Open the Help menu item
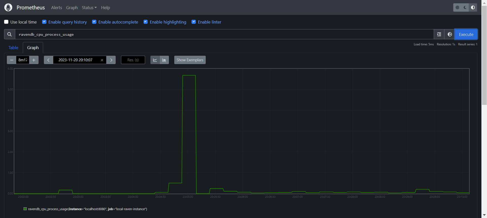The image size is (487, 218). (106, 8)
